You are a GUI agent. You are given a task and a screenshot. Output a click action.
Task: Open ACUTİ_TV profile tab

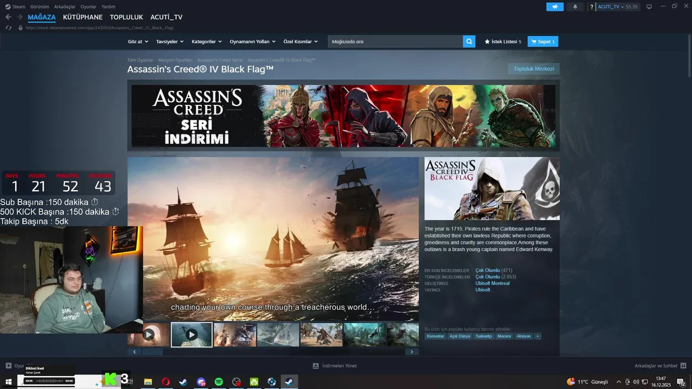coord(167,17)
